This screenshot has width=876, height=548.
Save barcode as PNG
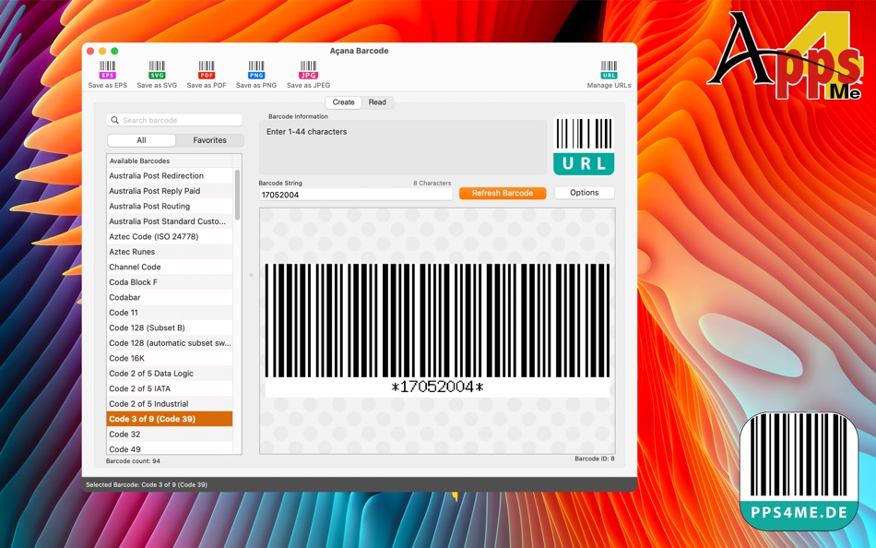pyautogui.click(x=255, y=75)
